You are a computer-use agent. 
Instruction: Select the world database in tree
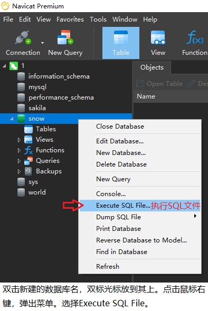[37, 192]
